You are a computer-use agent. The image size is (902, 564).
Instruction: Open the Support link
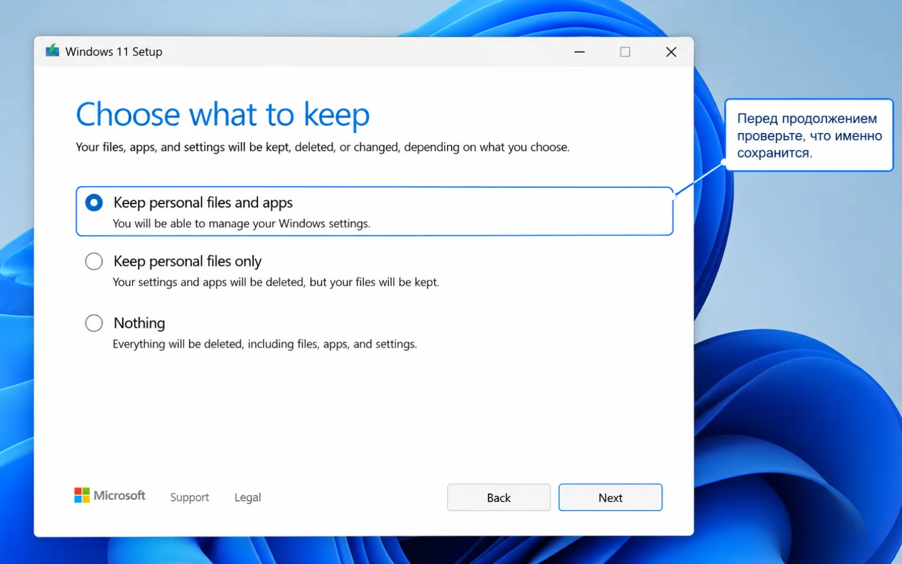[x=189, y=498]
